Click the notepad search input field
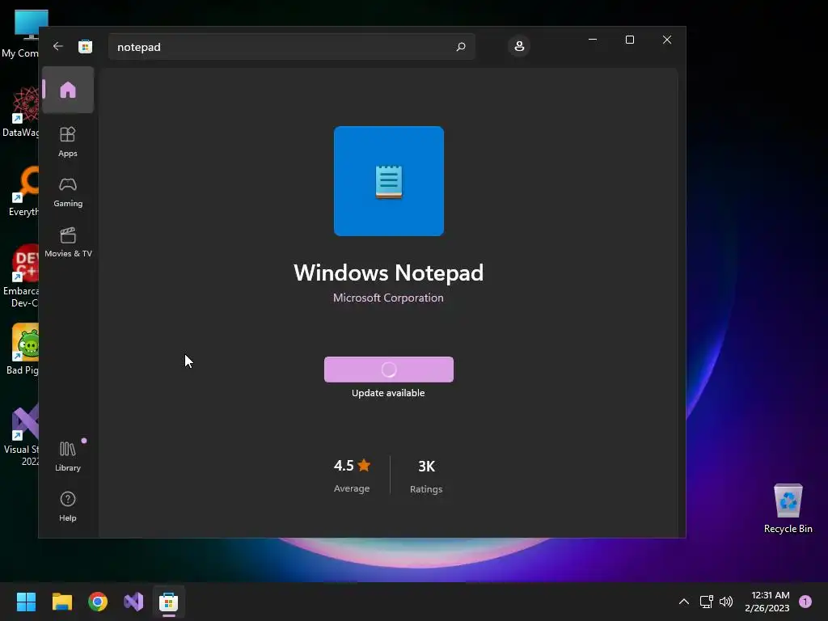Screen dimensions: 828x621 291,46
